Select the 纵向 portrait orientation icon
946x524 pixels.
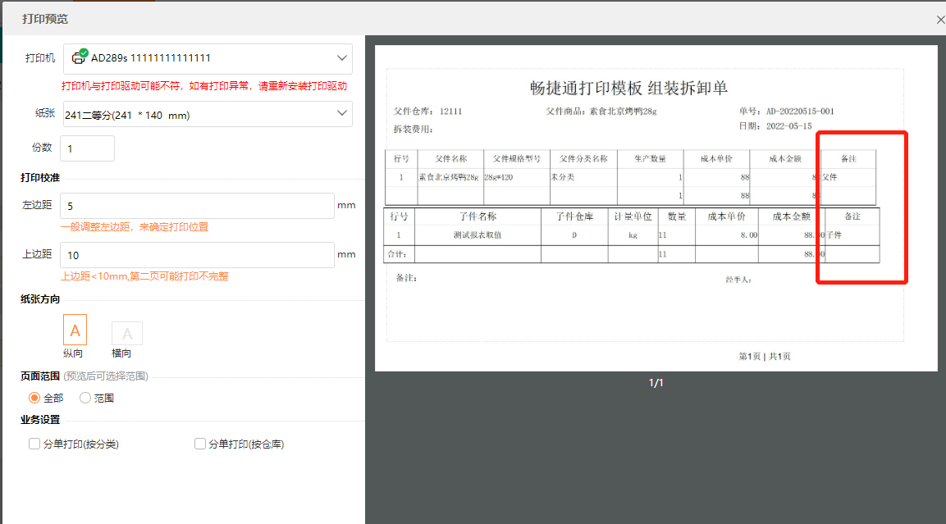coord(75,329)
